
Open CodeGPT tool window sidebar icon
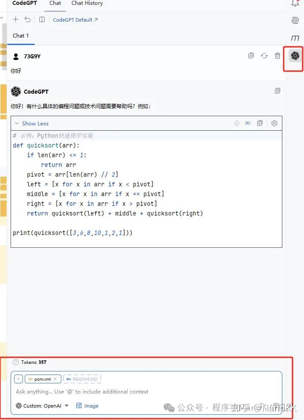coord(295,56)
